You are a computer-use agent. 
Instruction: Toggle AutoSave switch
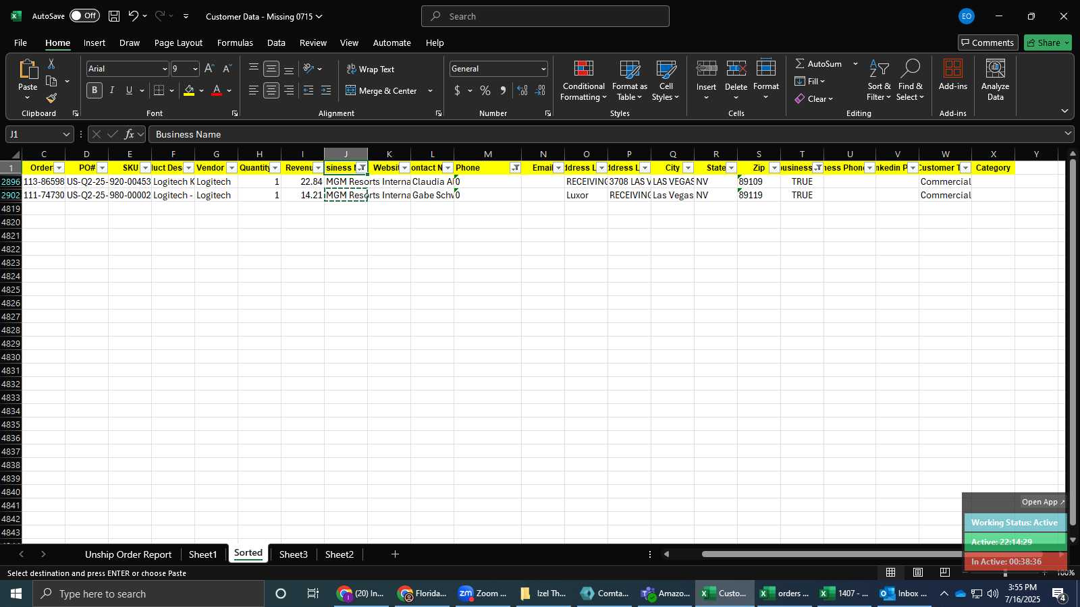point(84,16)
